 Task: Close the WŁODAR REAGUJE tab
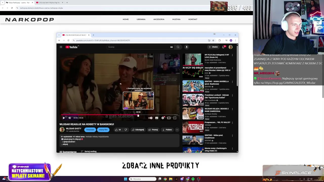(x=89, y=35)
